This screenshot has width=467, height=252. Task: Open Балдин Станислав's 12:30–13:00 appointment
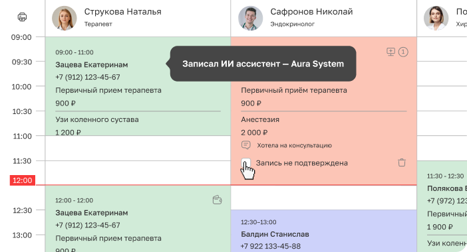(x=324, y=231)
